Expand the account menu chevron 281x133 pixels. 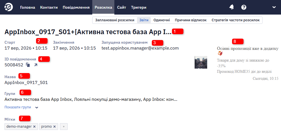point(274,7)
